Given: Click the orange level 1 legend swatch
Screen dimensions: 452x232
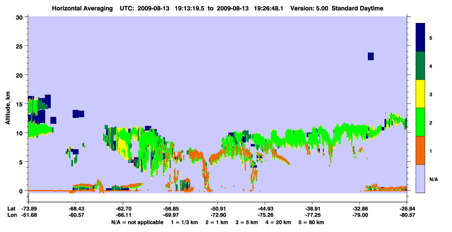Looking at the screenshot, I should tap(420, 150).
